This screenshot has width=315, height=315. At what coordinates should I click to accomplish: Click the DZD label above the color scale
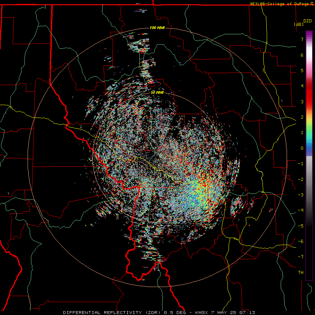pos(308,21)
